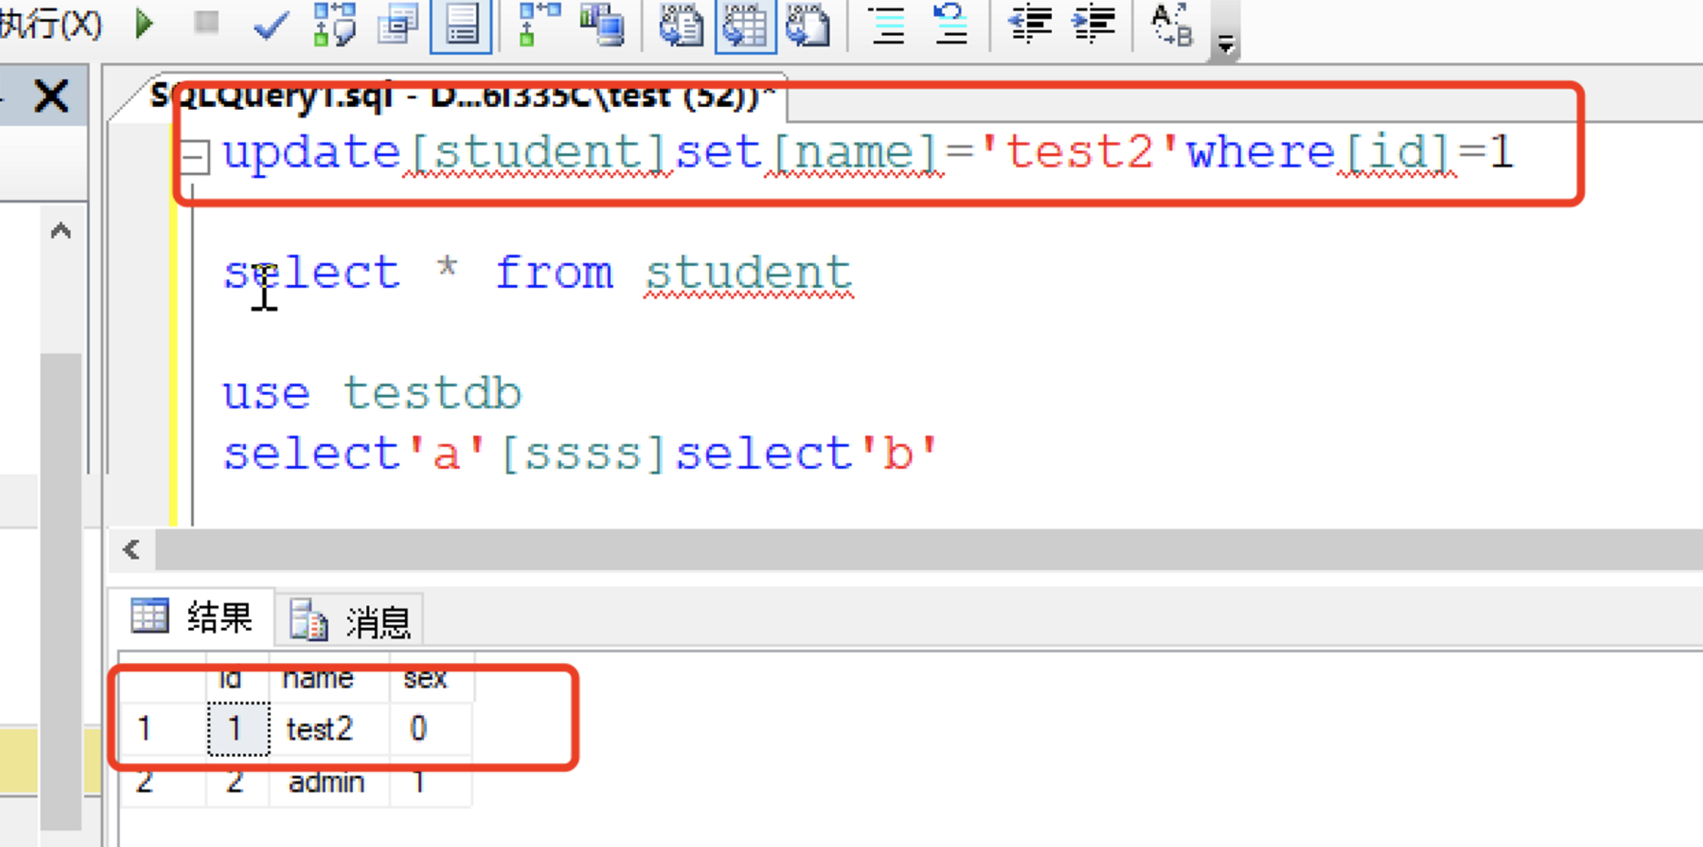Click the Results to File icon

pos(808,25)
